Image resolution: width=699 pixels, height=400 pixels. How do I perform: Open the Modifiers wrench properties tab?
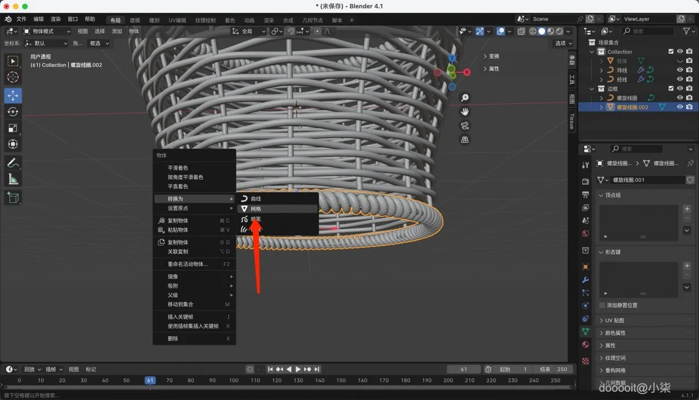pos(585,280)
